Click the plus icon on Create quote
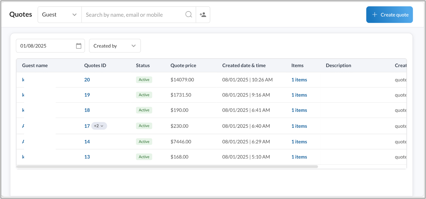 click(x=374, y=15)
